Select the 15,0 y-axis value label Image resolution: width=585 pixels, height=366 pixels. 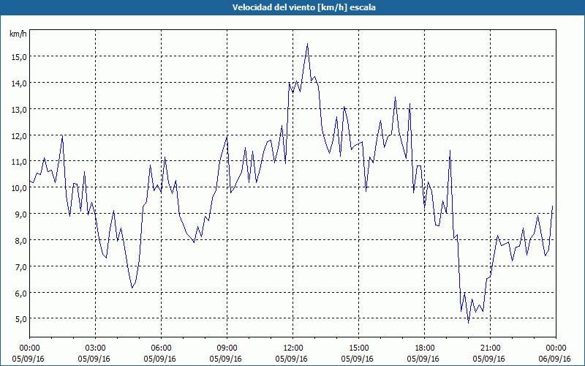tap(19, 57)
